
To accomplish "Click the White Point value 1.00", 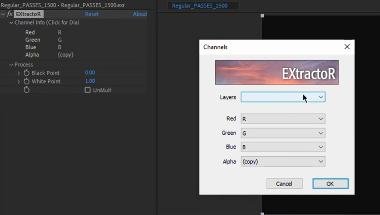I will tap(90, 81).
